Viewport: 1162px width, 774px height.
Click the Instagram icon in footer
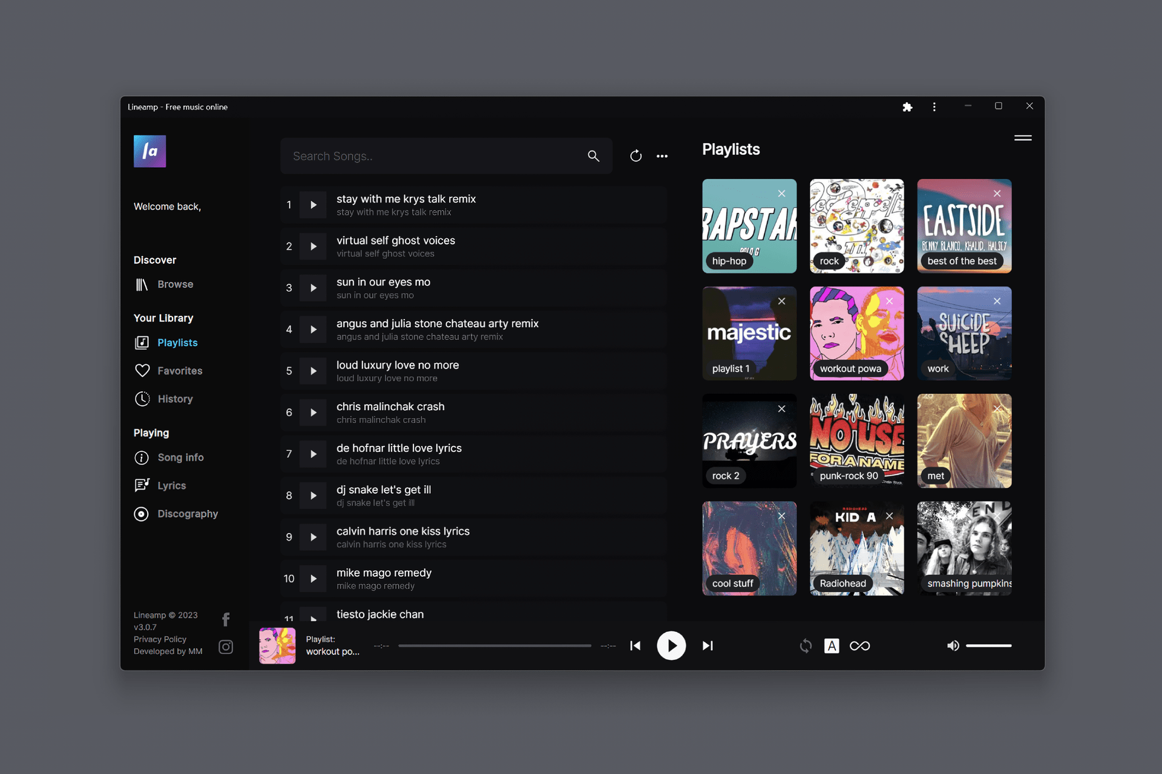(226, 647)
